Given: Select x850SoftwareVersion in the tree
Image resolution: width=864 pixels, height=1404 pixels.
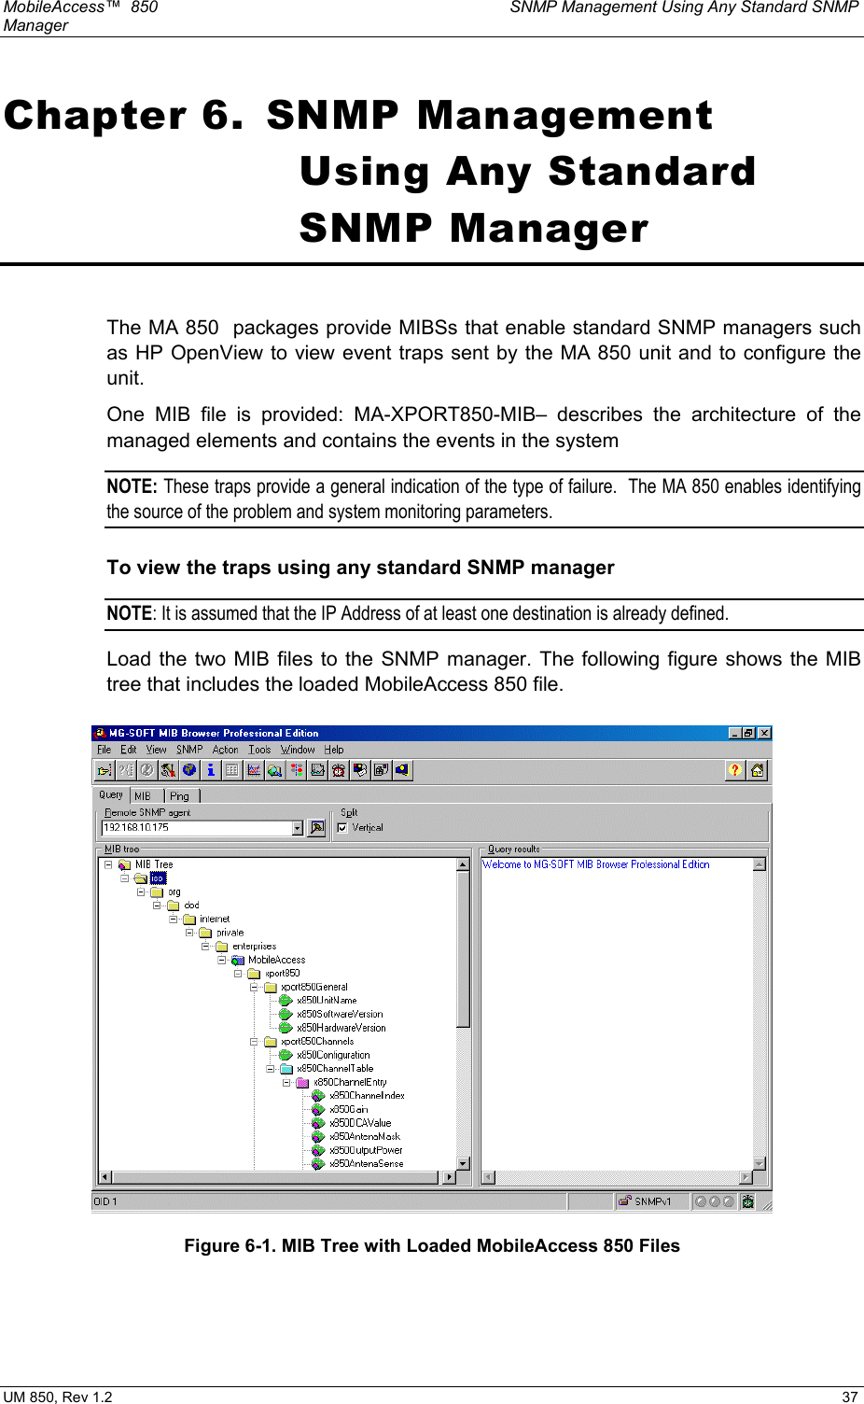Looking at the screenshot, I should click(x=340, y=1015).
